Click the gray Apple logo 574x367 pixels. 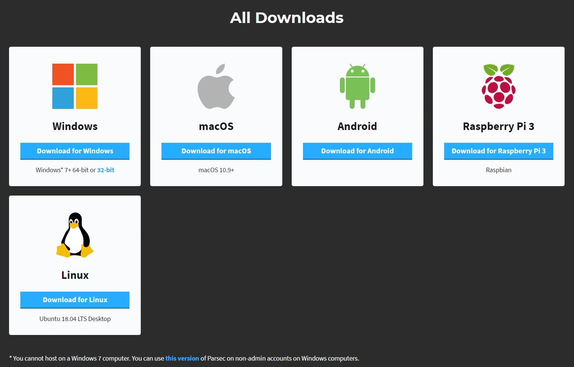coord(216,87)
